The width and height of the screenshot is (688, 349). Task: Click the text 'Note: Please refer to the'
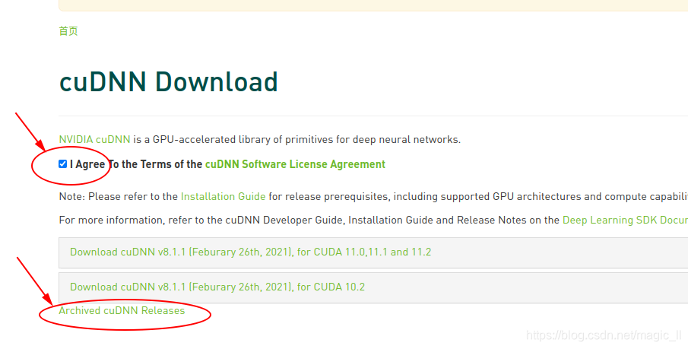point(119,196)
